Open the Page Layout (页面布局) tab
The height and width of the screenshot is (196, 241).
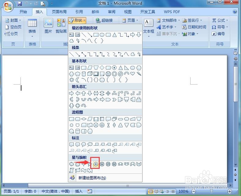click(59, 12)
